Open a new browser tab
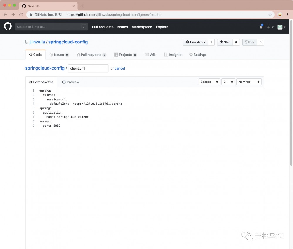The width and height of the screenshot is (293, 249). pyautogui.click(x=83, y=6)
